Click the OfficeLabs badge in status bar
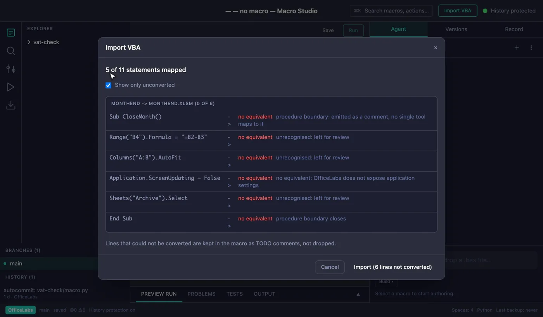 coord(21,310)
